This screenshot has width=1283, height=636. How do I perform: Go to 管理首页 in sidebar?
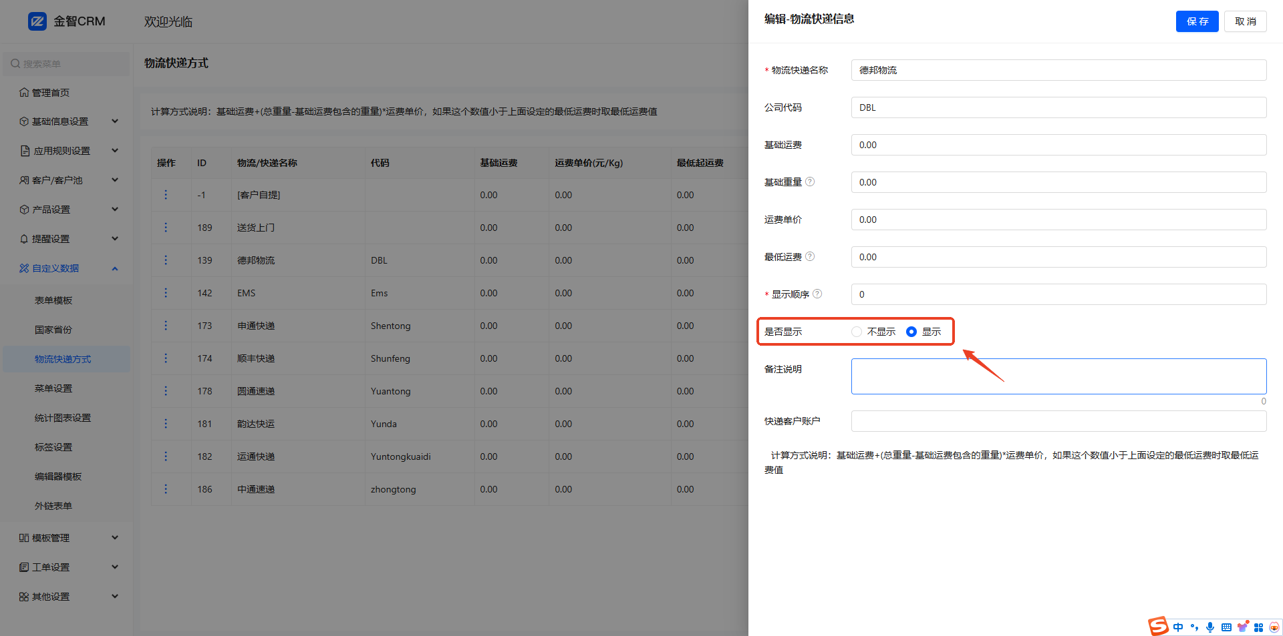51,93
